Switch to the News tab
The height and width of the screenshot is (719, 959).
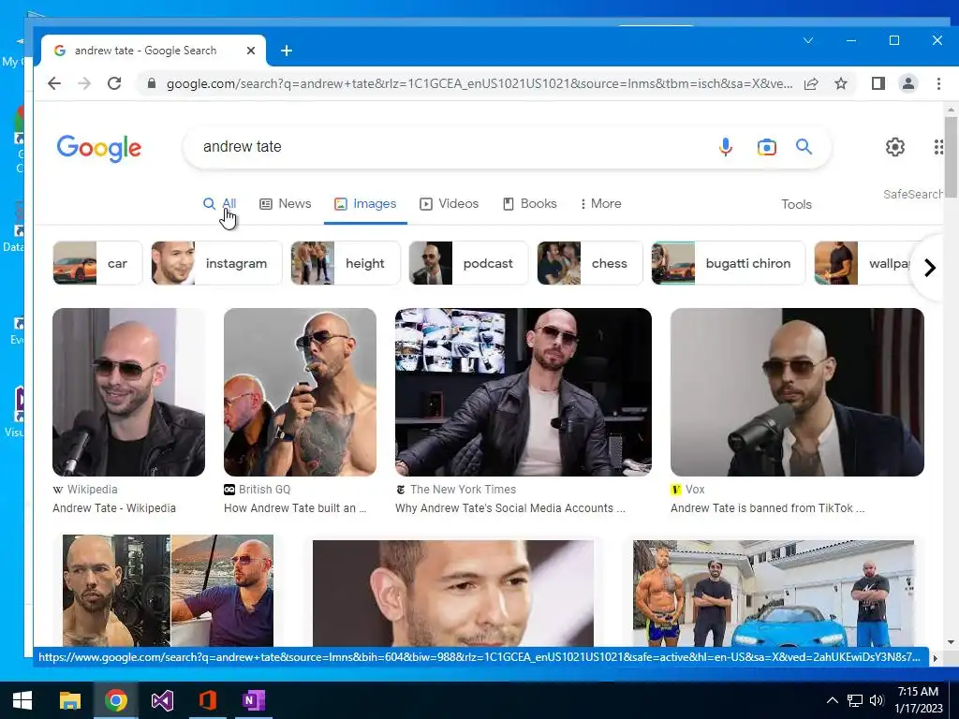click(286, 203)
